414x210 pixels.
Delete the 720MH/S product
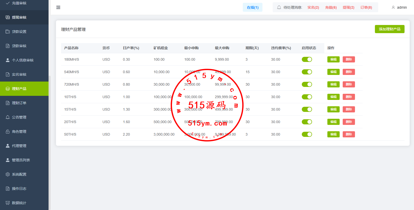click(x=349, y=84)
